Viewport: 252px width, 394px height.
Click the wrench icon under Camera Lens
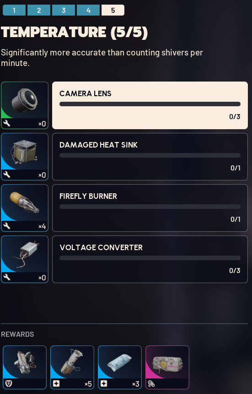(x=7, y=123)
